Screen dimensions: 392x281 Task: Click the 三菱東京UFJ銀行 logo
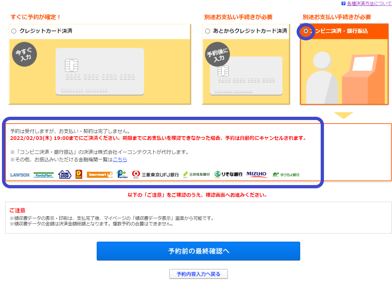(155, 175)
